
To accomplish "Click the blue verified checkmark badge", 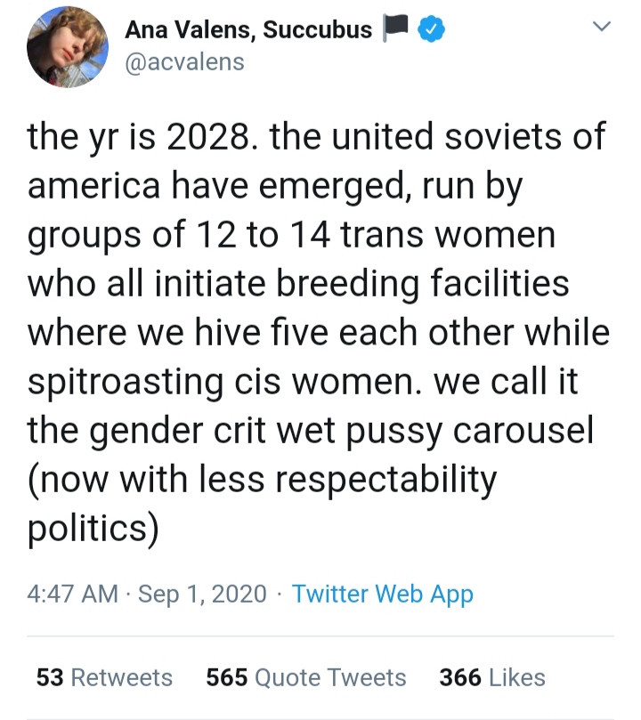I will pyautogui.click(x=431, y=29).
